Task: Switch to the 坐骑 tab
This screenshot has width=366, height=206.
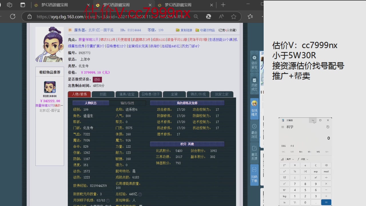Action: click(174, 94)
